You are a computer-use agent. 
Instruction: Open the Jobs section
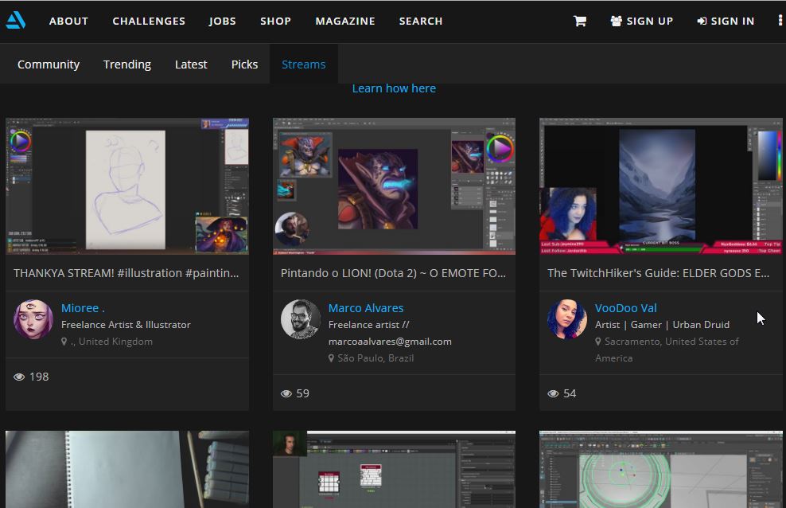223,21
